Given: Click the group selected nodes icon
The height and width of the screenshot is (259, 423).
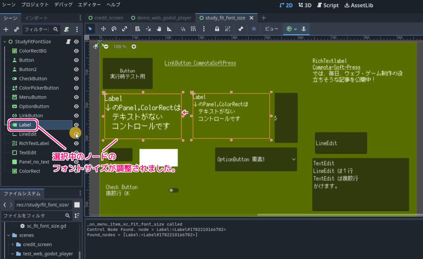Looking at the screenshot, I should click(x=228, y=29).
